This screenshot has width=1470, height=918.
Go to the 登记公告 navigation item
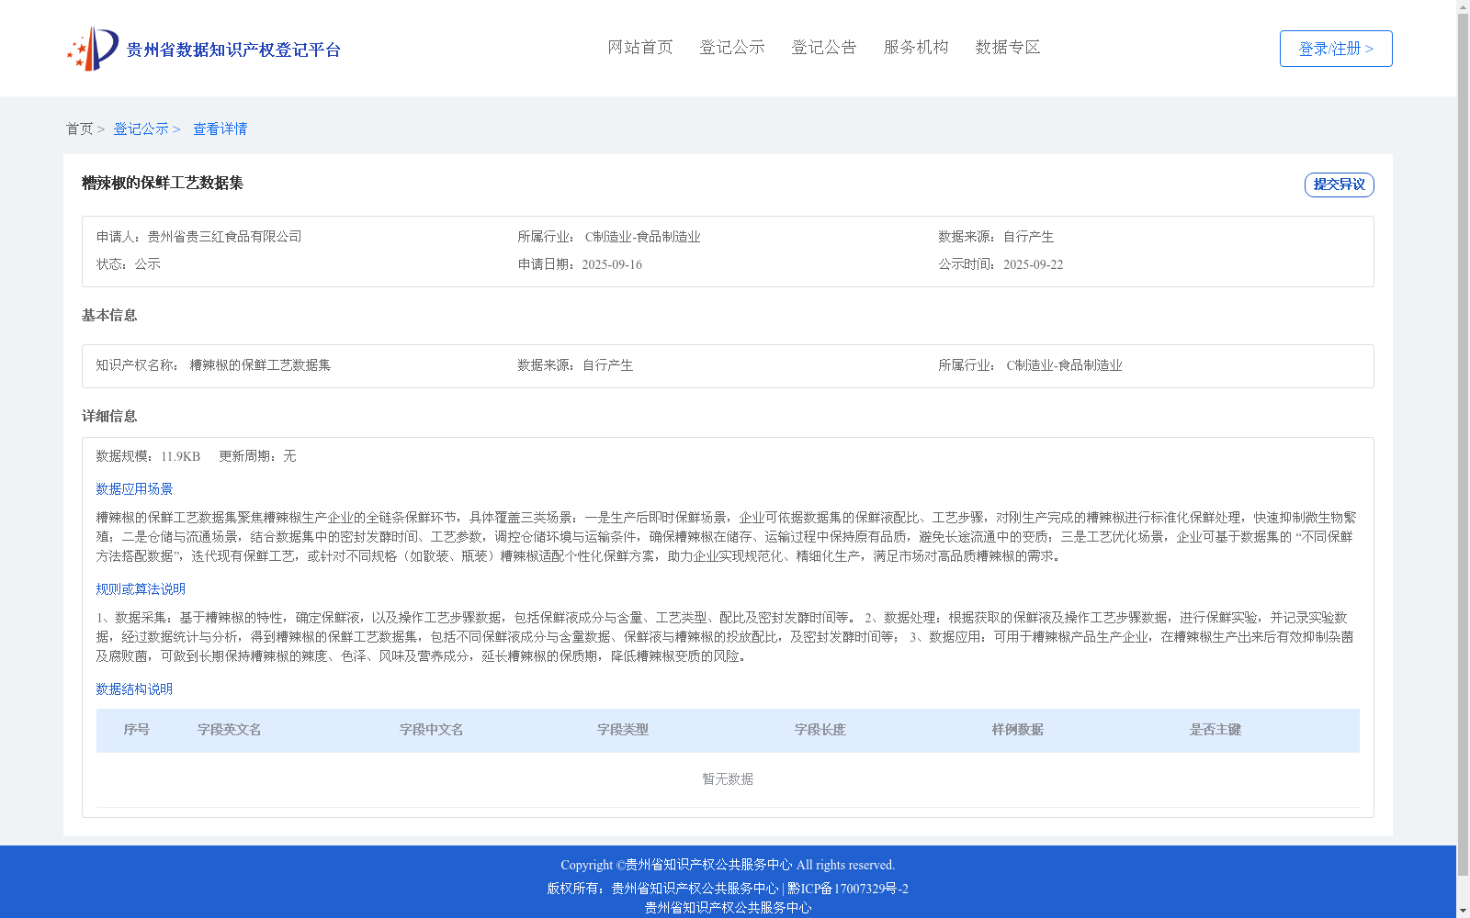coord(824,47)
